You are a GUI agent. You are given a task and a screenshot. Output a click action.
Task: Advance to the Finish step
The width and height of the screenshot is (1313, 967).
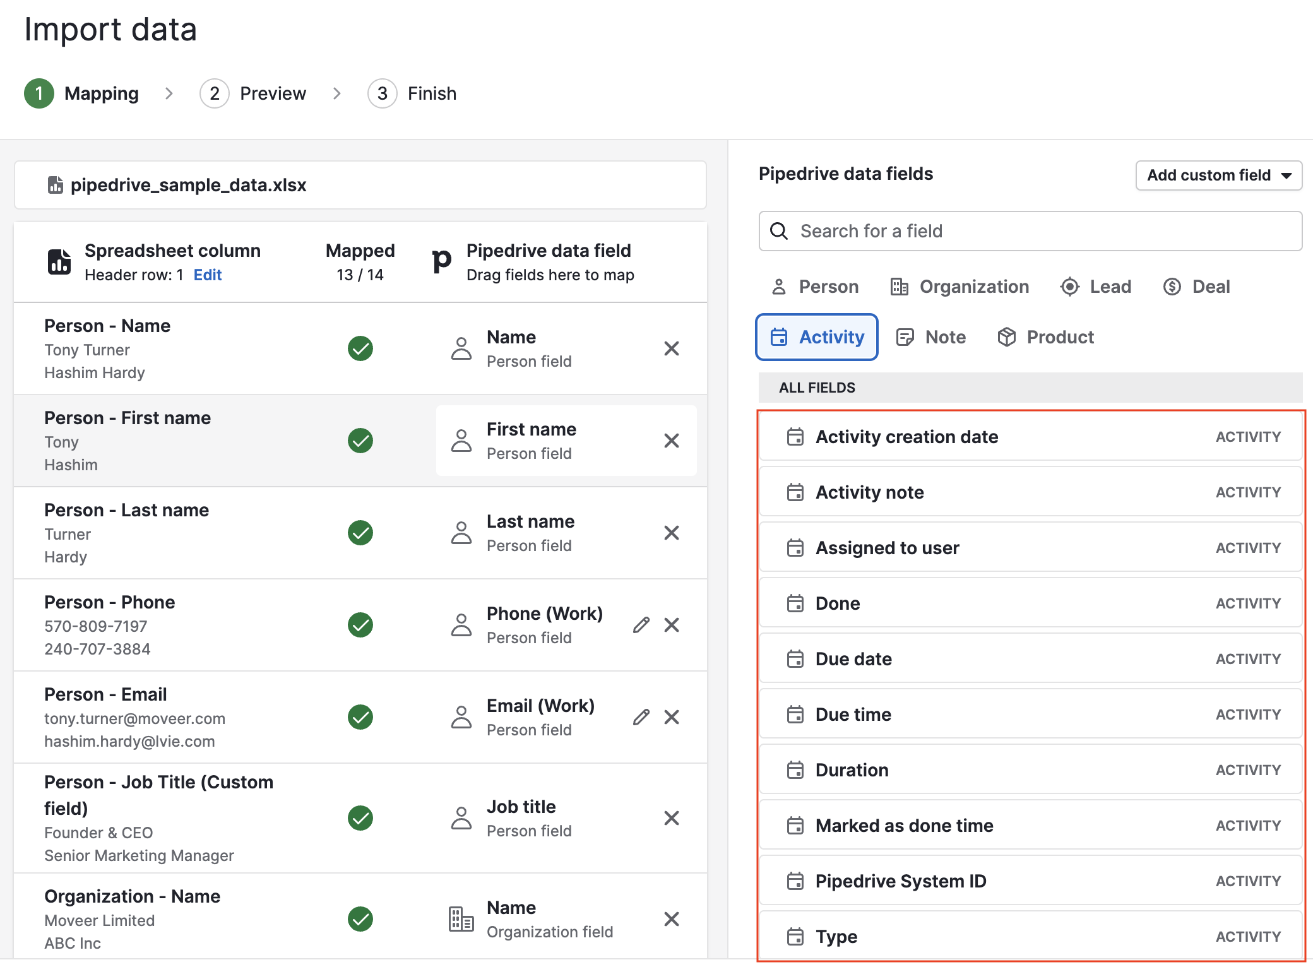tap(413, 93)
